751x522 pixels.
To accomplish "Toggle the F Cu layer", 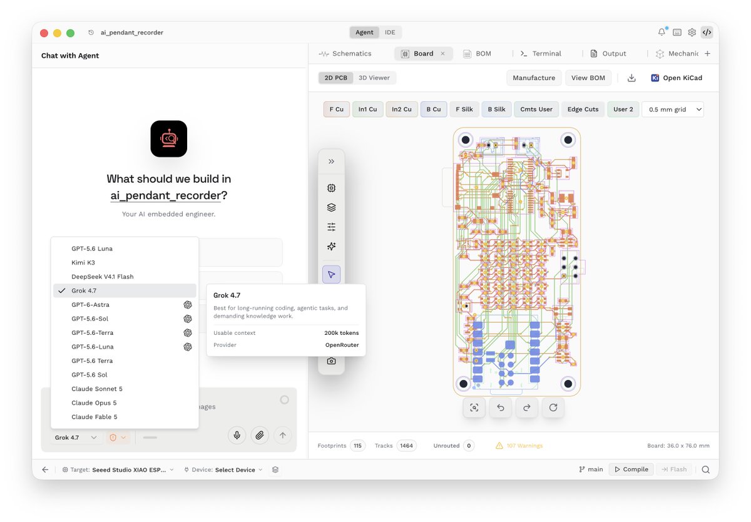I will 336,110.
